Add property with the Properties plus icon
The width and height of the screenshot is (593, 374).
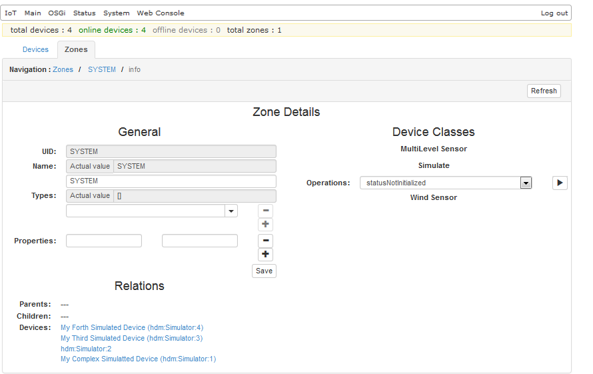coord(266,254)
